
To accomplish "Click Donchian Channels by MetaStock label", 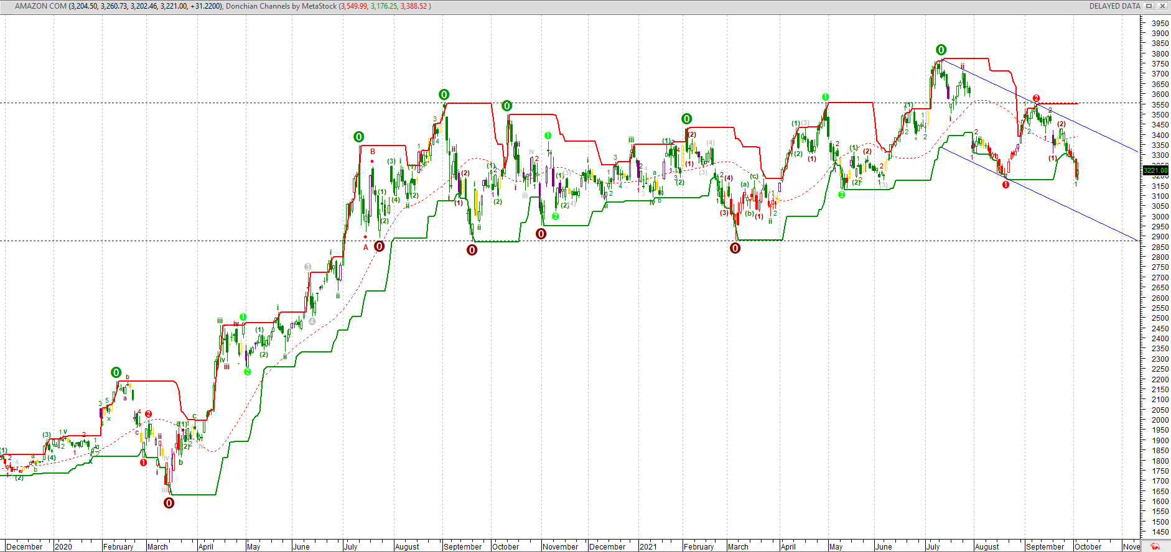I will click(x=281, y=6).
